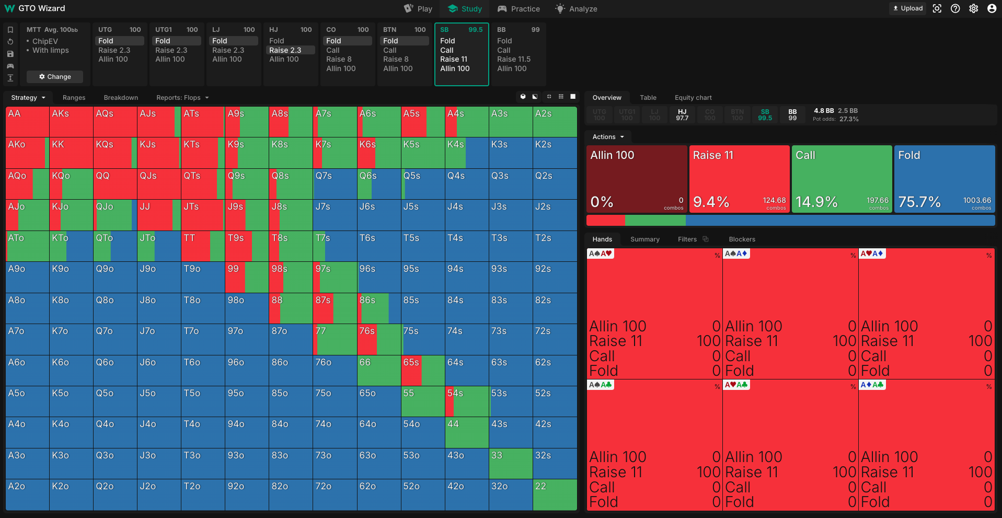
Task: Switch to the Table tab
Action: pyautogui.click(x=648, y=98)
